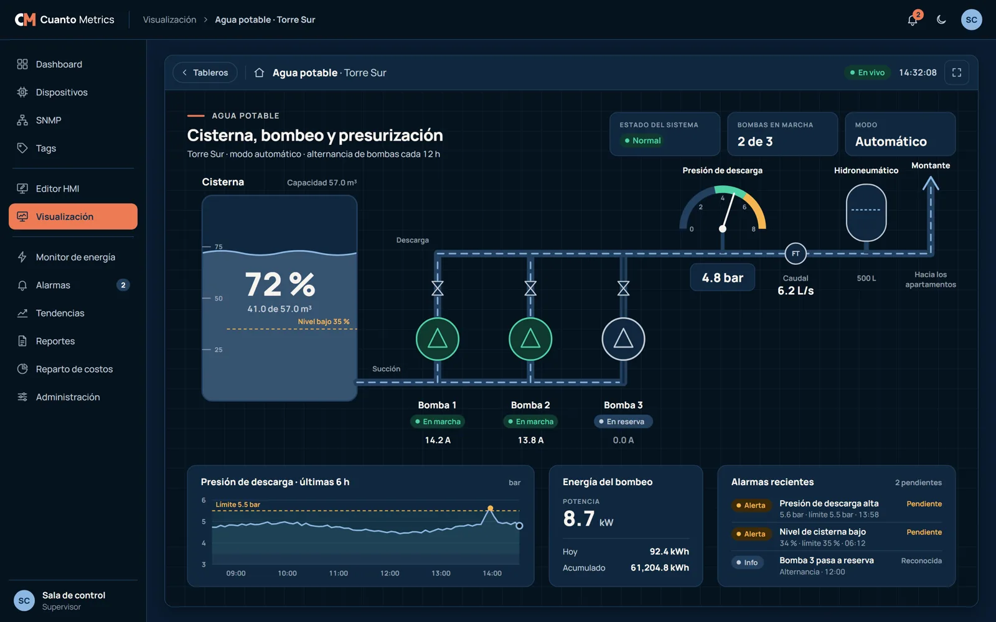Click Bomba 1 En marcha status pill
The image size is (996, 622).
(x=438, y=422)
